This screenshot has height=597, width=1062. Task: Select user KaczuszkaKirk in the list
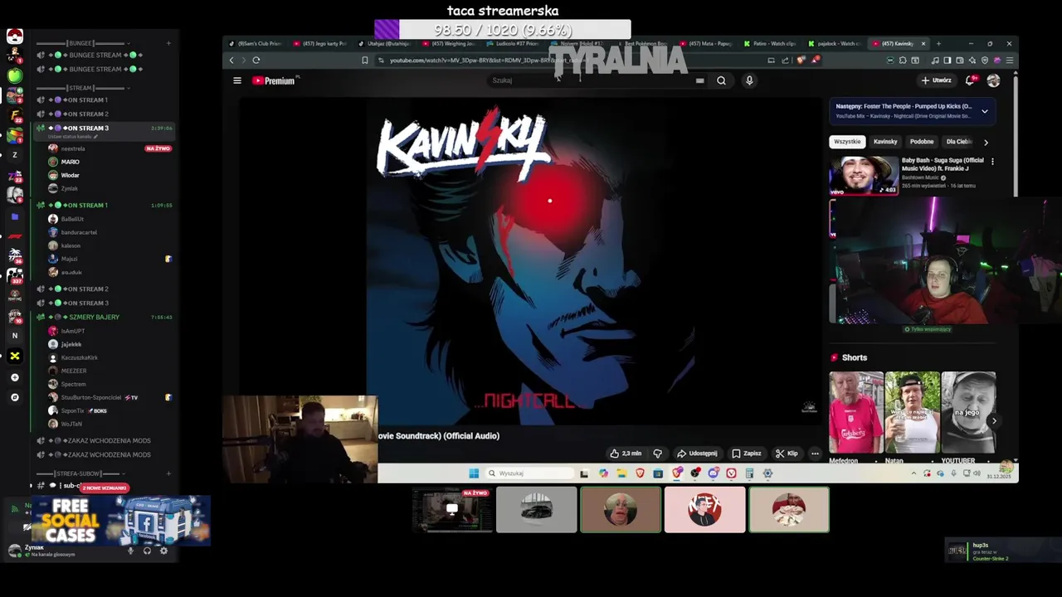[x=79, y=357]
